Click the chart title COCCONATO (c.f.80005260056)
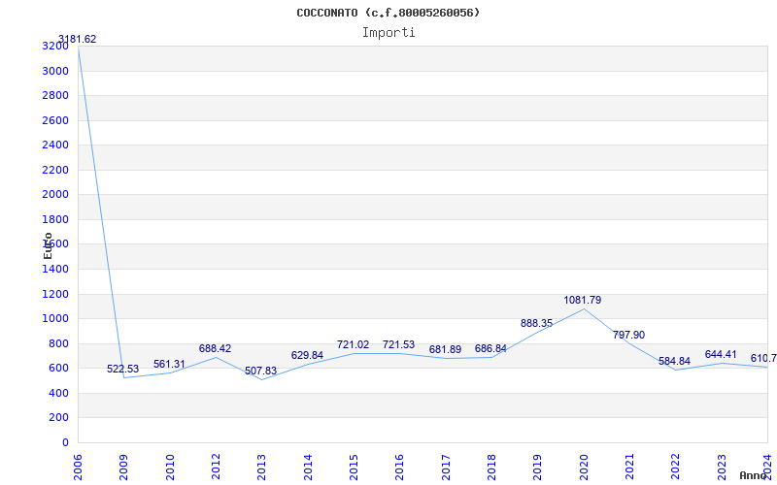Screen dimensions: 777x485 click(388, 13)
